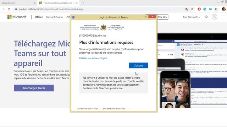Viewport: 227px width, 127px height.
Task: Click the red Opera extension icon
Action: pos(199,9)
